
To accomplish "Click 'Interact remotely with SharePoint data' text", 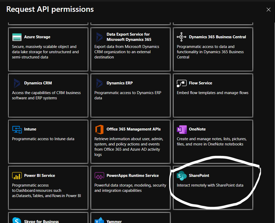I will coord(210,185).
